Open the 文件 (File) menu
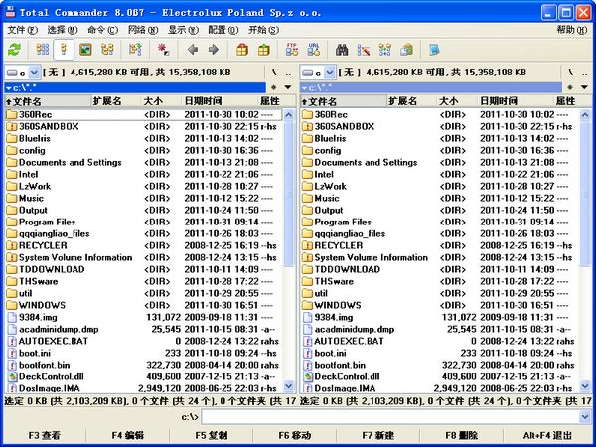Image resolution: width=596 pixels, height=447 pixels. [x=23, y=30]
